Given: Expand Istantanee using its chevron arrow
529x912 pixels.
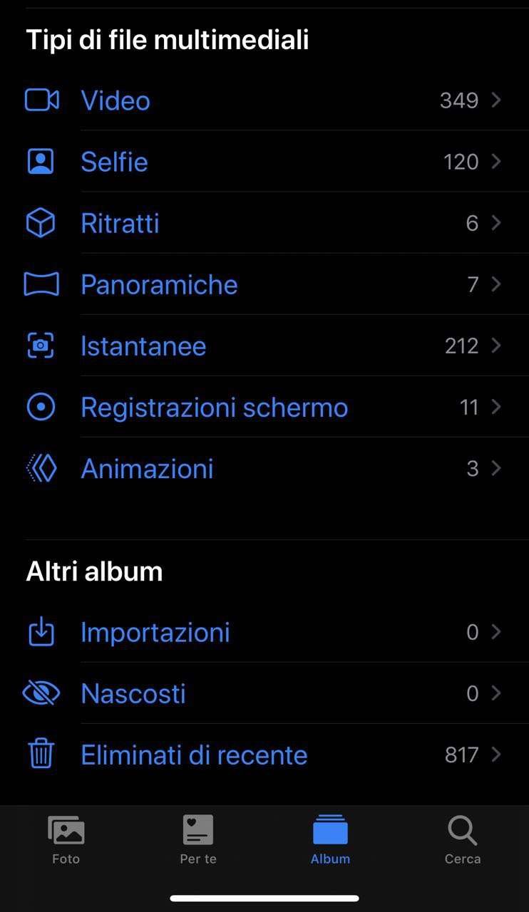Looking at the screenshot, I should (x=496, y=346).
